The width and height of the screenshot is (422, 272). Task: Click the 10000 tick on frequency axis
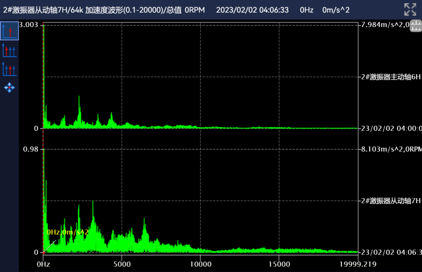[x=200, y=264]
